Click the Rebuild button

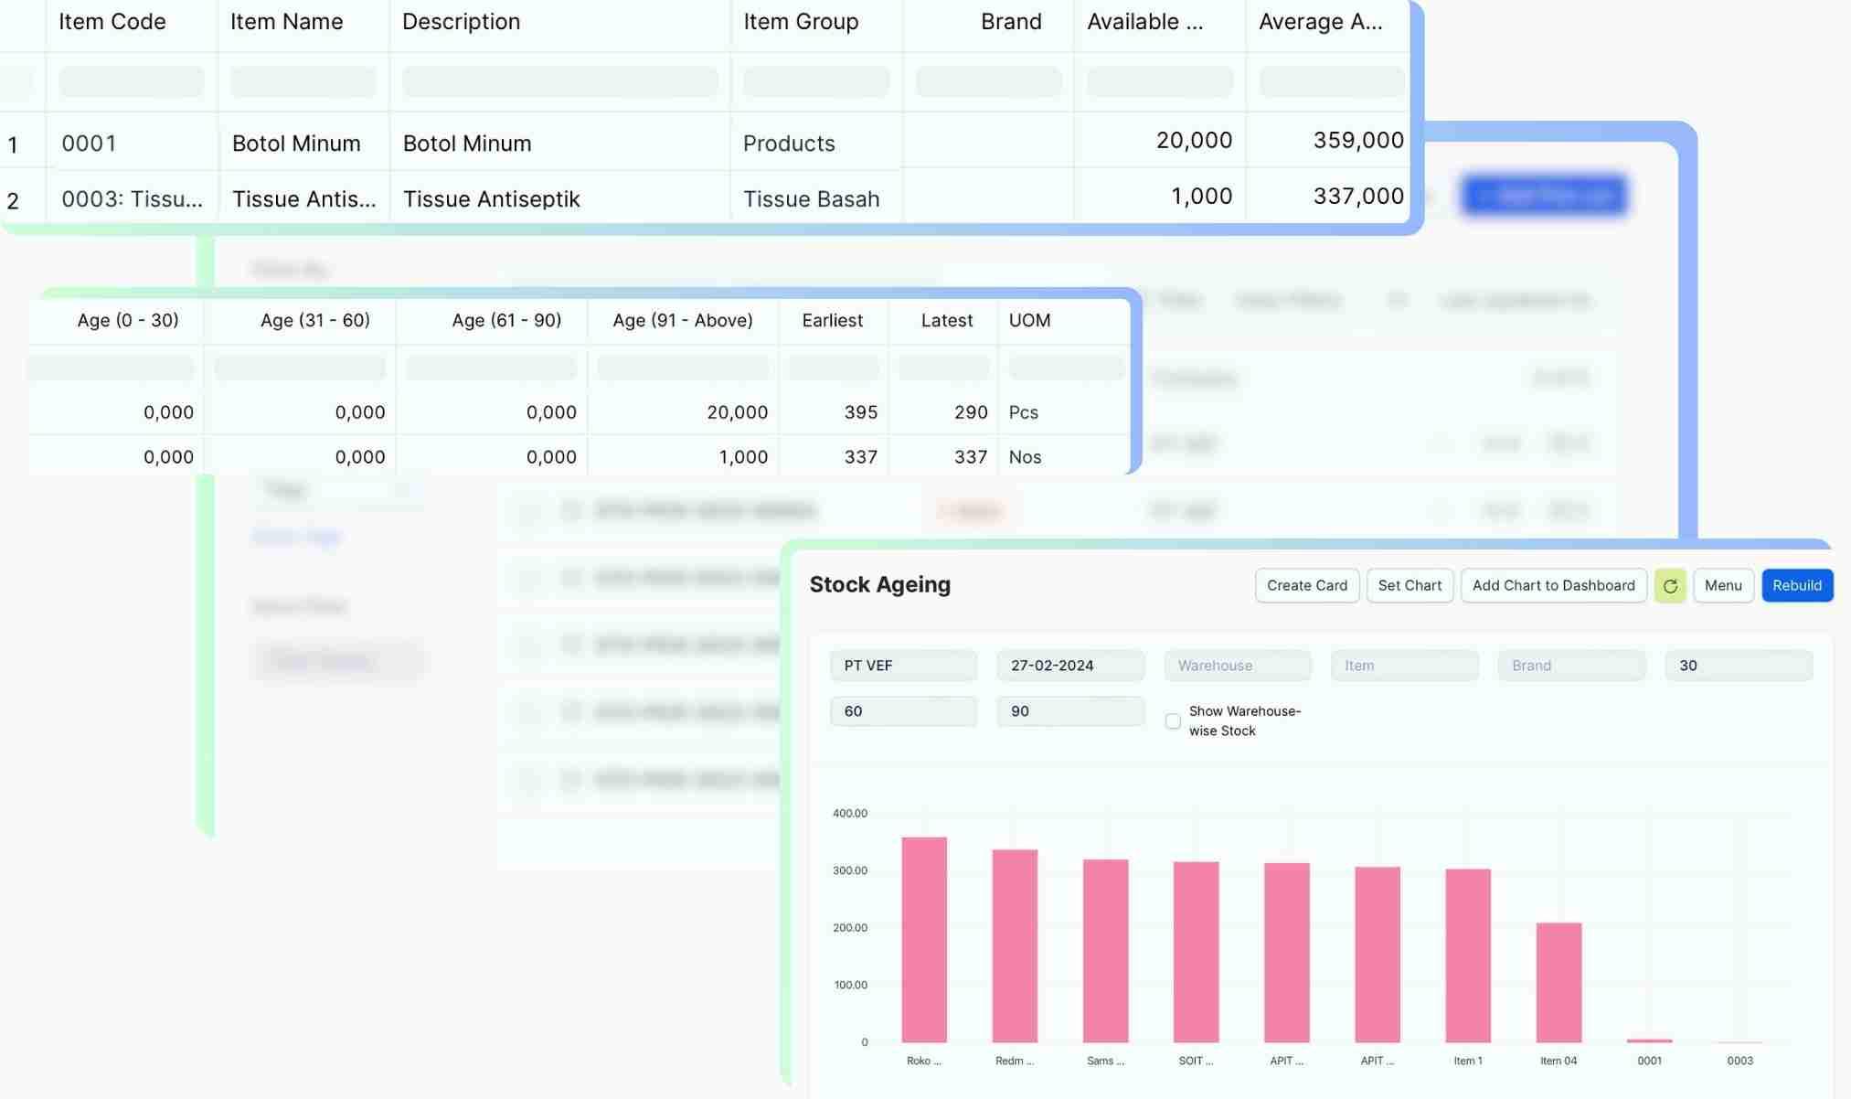(1796, 586)
